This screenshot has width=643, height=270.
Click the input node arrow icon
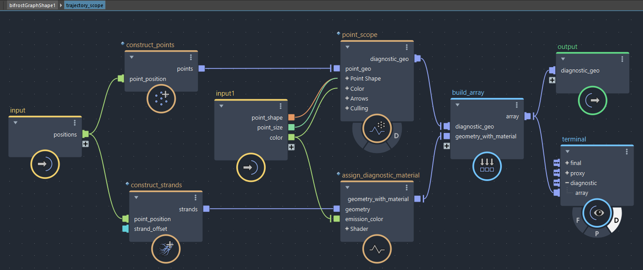point(45,164)
